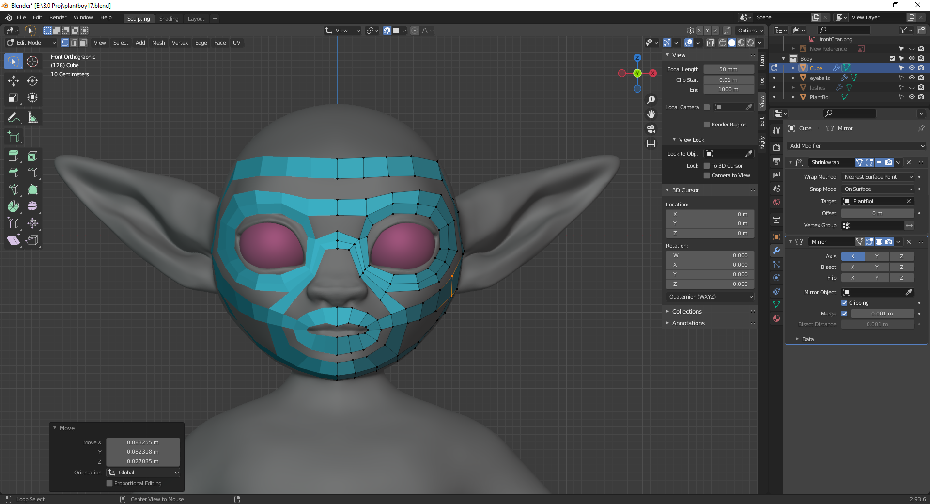Open the Edit Mode dropdown
This screenshot has width=930, height=504.
tap(31, 43)
